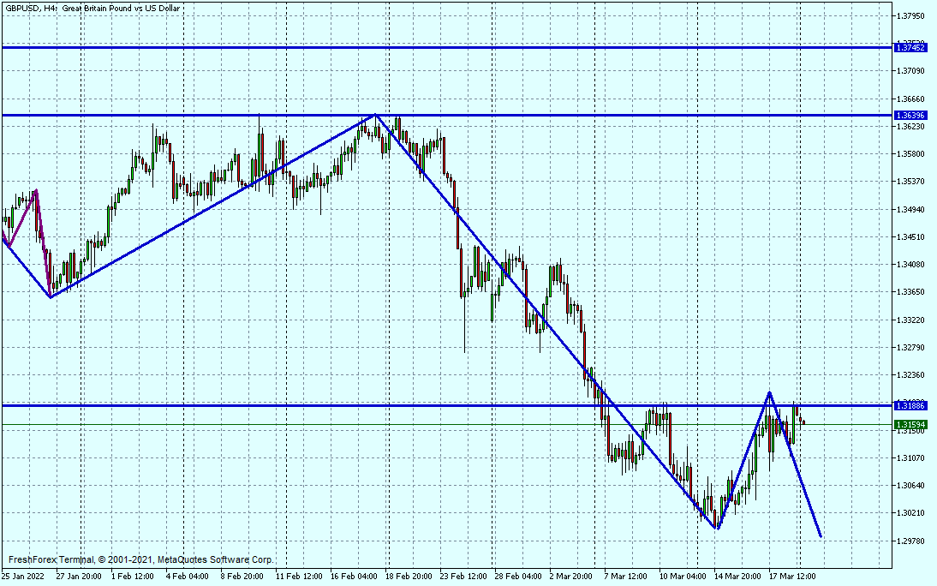Screen dimensions: 937x586
Task: Click the 16 Feb 04:00 time label
Action: pyautogui.click(x=354, y=577)
